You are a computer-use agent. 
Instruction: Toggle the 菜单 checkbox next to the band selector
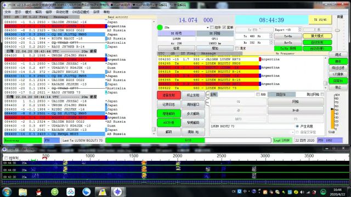point(224,27)
